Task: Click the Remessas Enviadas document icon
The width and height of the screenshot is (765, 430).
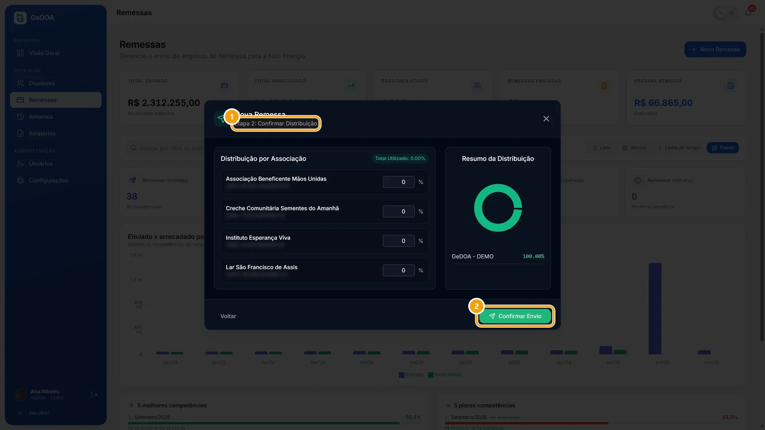Action: click(x=604, y=86)
